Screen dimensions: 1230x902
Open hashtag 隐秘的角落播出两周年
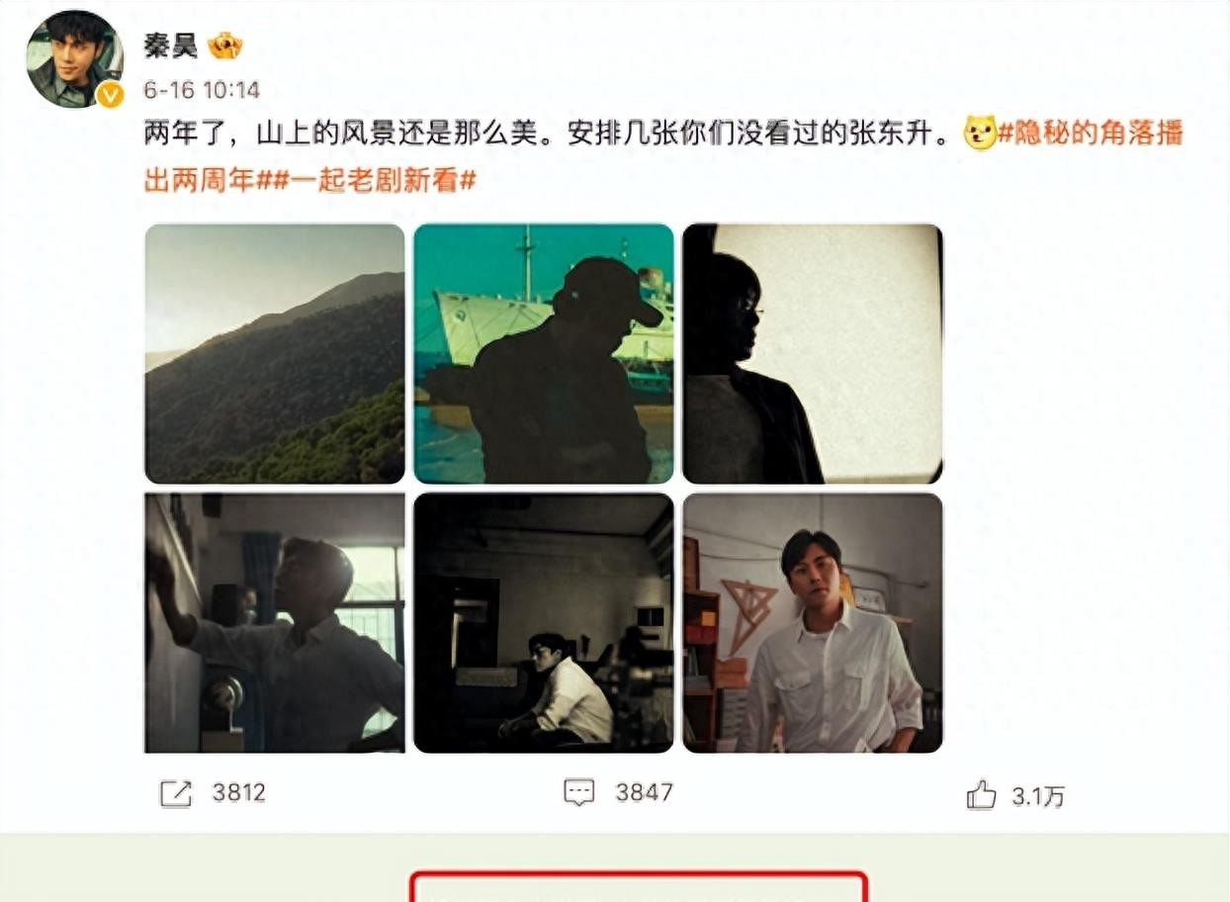point(663,156)
